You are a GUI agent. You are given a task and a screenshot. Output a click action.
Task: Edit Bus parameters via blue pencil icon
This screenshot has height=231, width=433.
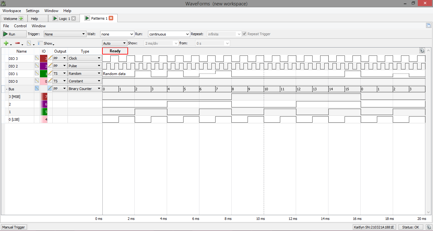click(x=50, y=88)
